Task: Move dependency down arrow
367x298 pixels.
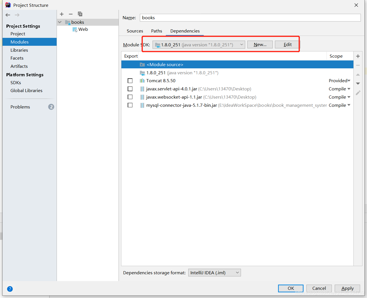Action: coord(358,84)
